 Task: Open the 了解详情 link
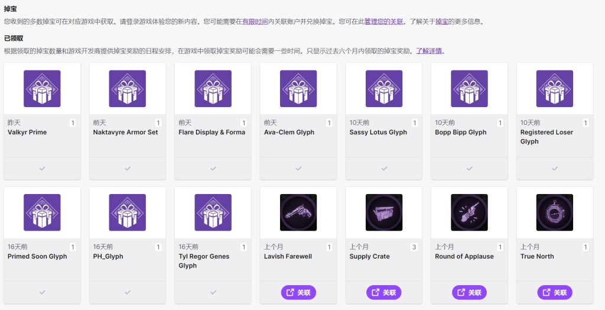coord(429,51)
